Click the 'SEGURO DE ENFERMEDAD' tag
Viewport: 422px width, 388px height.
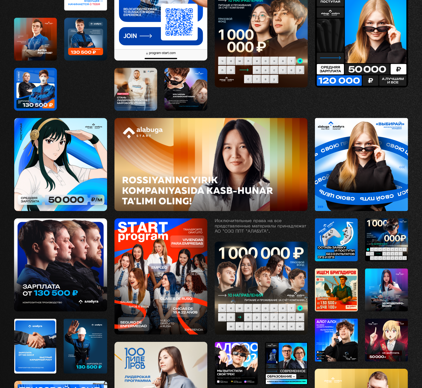(x=133, y=324)
